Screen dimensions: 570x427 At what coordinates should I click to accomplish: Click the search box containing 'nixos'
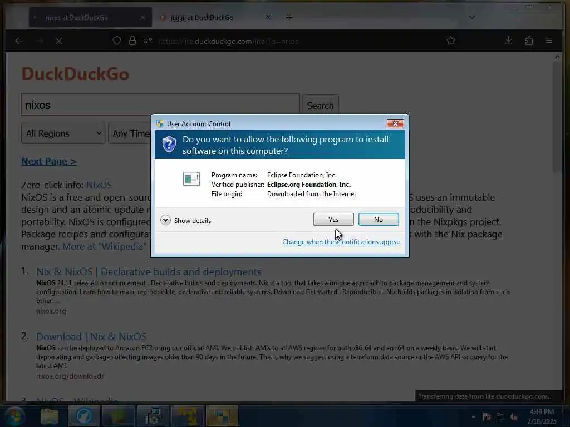(x=160, y=105)
